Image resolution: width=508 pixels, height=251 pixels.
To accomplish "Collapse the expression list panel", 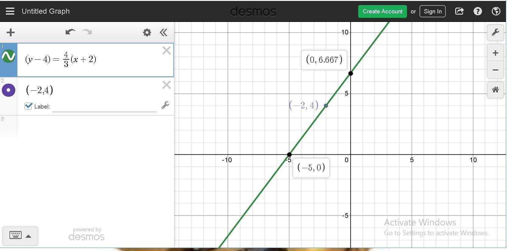I will pos(164,33).
